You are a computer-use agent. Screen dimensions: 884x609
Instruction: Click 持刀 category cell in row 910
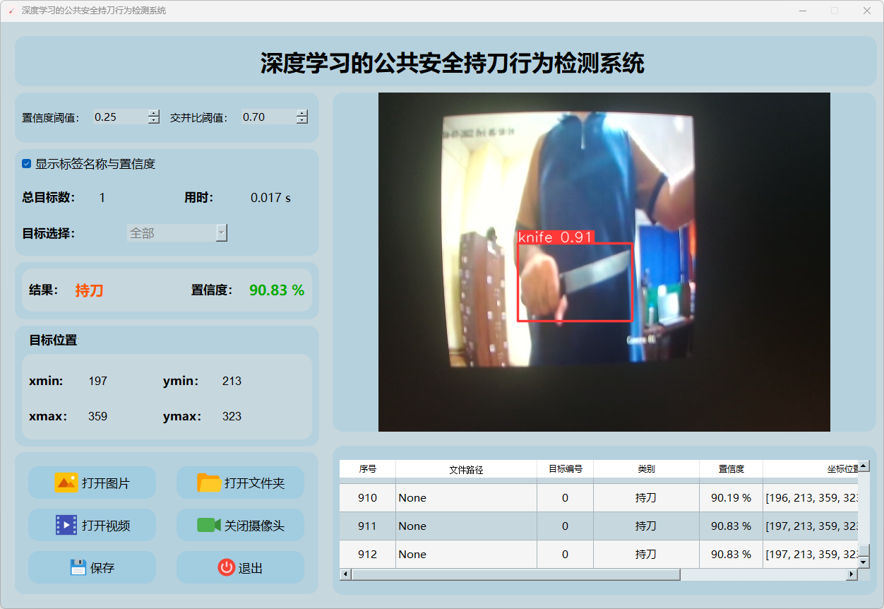[x=646, y=498]
